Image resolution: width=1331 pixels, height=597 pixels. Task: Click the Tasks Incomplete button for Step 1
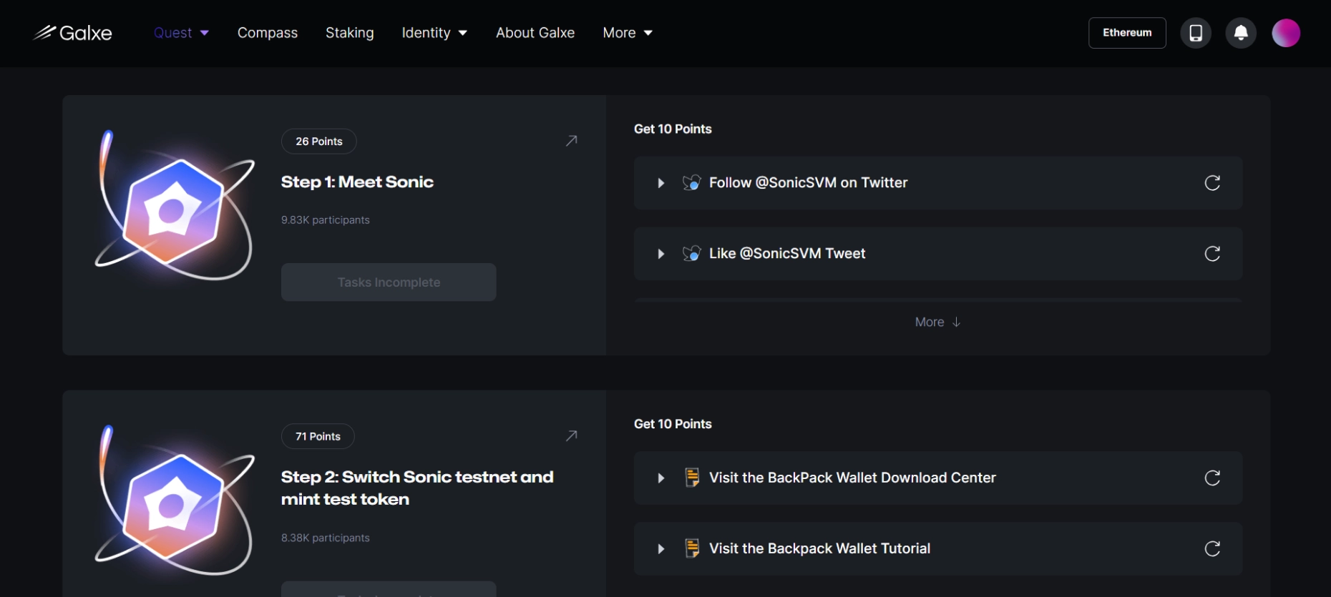[389, 282]
